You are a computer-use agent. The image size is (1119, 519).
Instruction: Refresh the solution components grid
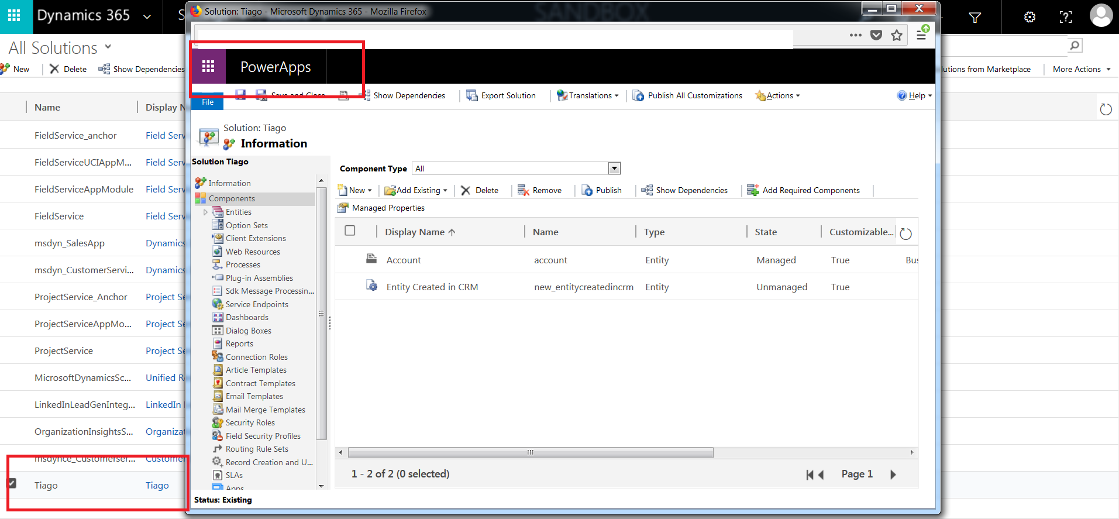[x=905, y=234]
